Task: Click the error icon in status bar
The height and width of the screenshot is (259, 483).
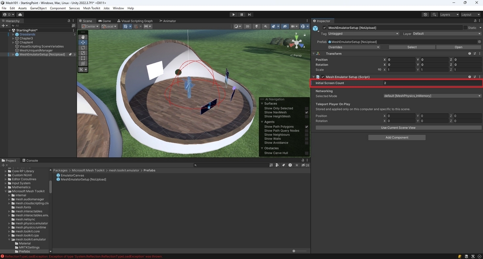Action: [x=2, y=256]
